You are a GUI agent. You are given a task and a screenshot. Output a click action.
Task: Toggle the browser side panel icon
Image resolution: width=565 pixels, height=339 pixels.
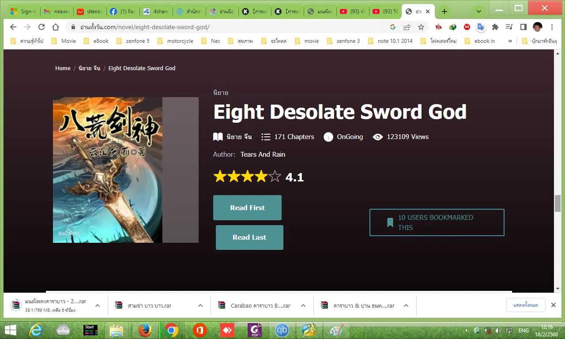pyautogui.click(x=523, y=27)
